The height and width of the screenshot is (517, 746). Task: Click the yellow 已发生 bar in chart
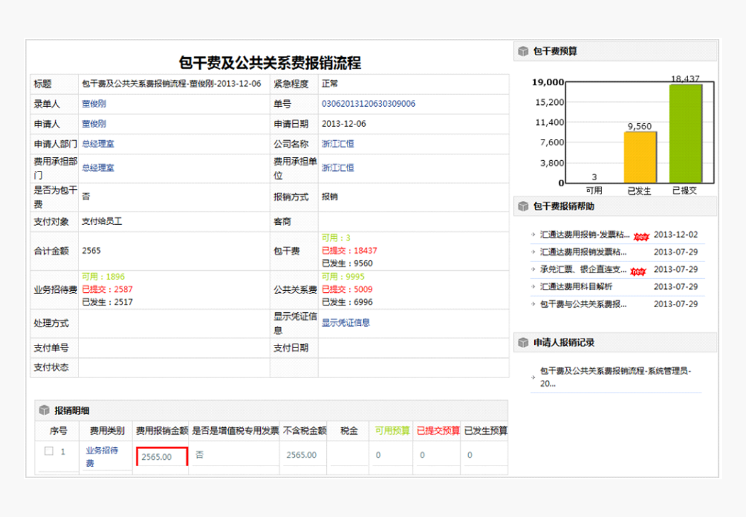pyautogui.click(x=640, y=157)
